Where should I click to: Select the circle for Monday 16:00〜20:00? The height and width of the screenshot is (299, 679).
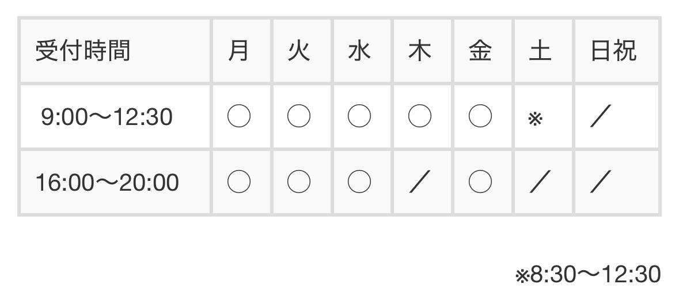(239, 183)
